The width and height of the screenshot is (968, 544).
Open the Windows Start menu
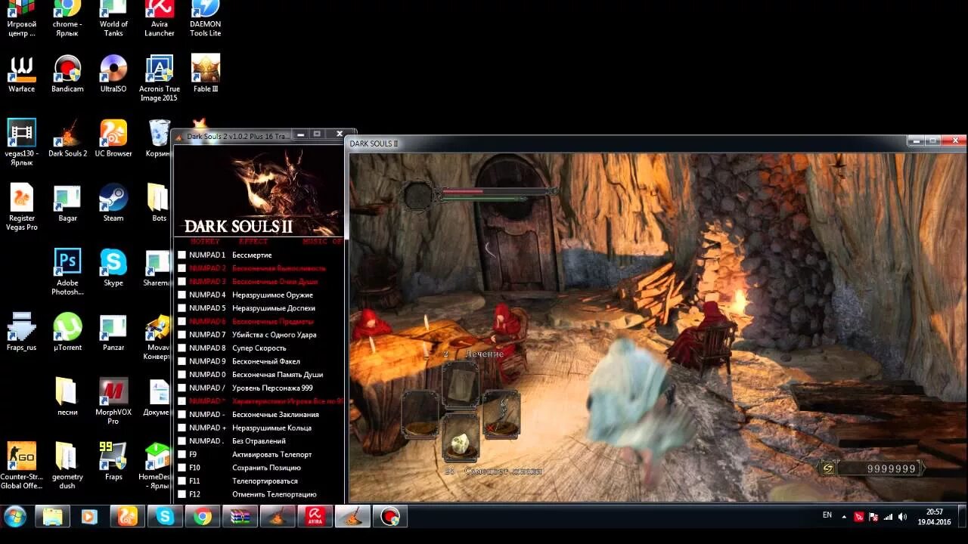pos(15,517)
